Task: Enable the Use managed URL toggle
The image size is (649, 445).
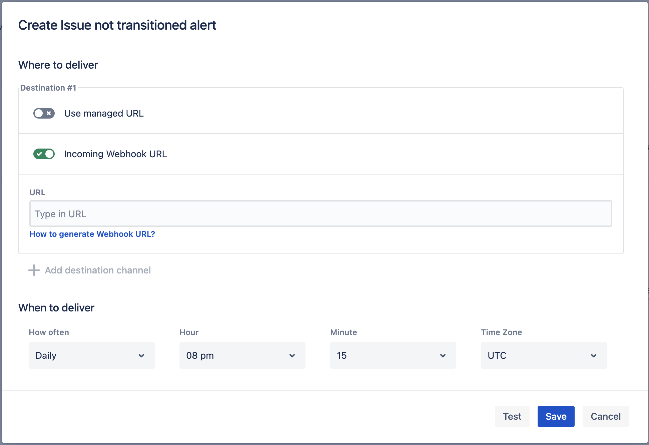Action: [x=44, y=113]
